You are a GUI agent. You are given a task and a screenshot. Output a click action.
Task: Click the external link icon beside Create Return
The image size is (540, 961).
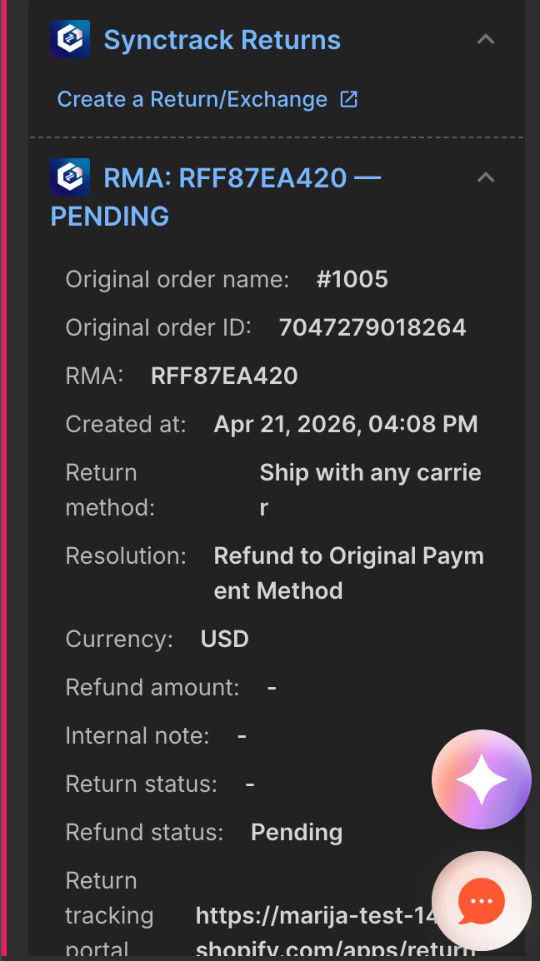(348, 99)
